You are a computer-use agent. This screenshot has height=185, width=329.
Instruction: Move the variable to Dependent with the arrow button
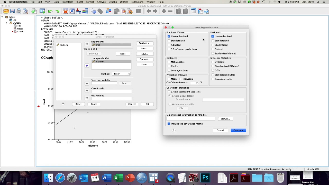point(87,44)
